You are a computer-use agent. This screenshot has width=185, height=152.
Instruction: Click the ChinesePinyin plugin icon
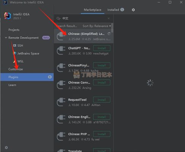(x=61, y=68)
